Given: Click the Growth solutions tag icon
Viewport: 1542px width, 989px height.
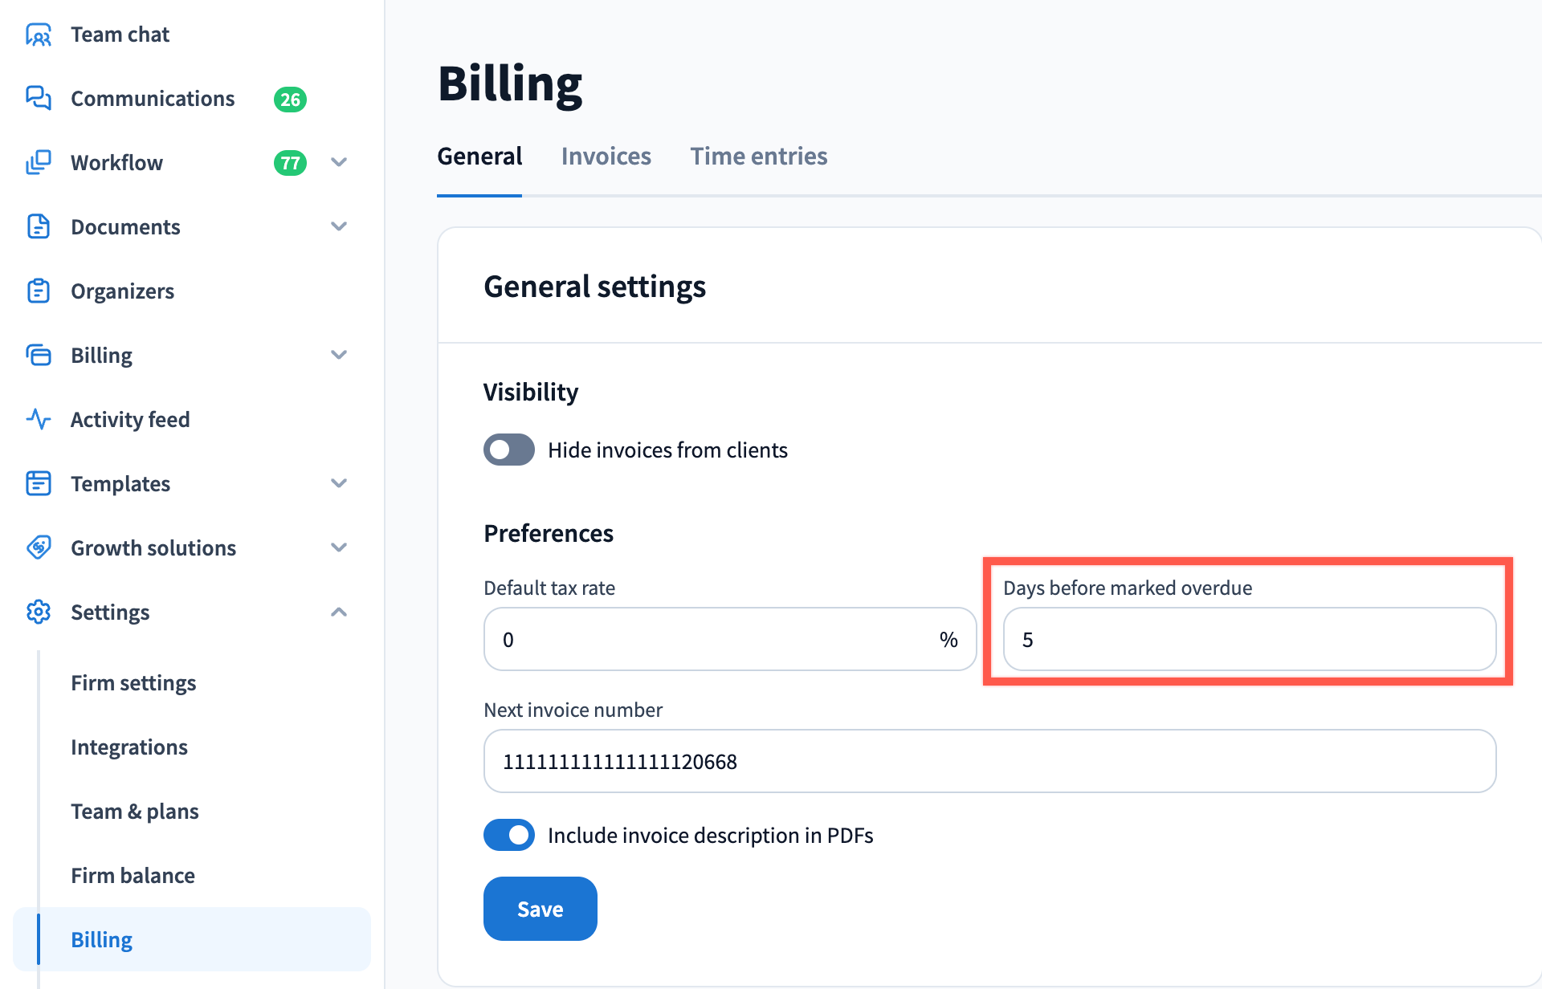Looking at the screenshot, I should tap(38, 547).
